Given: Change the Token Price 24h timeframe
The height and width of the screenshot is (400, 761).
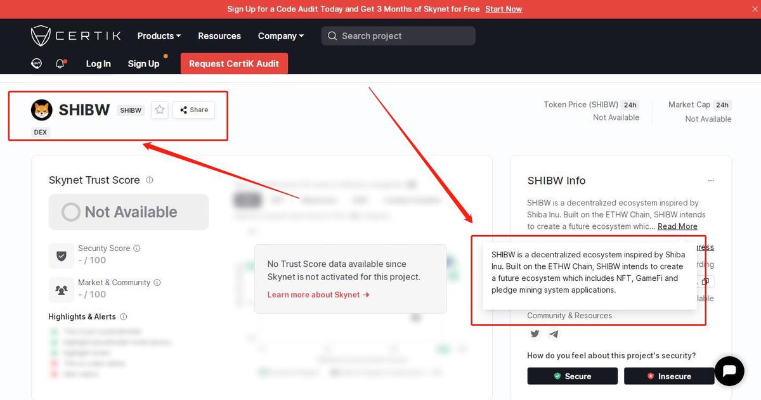Looking at the screenshot, I should click(x=630, y=105).
